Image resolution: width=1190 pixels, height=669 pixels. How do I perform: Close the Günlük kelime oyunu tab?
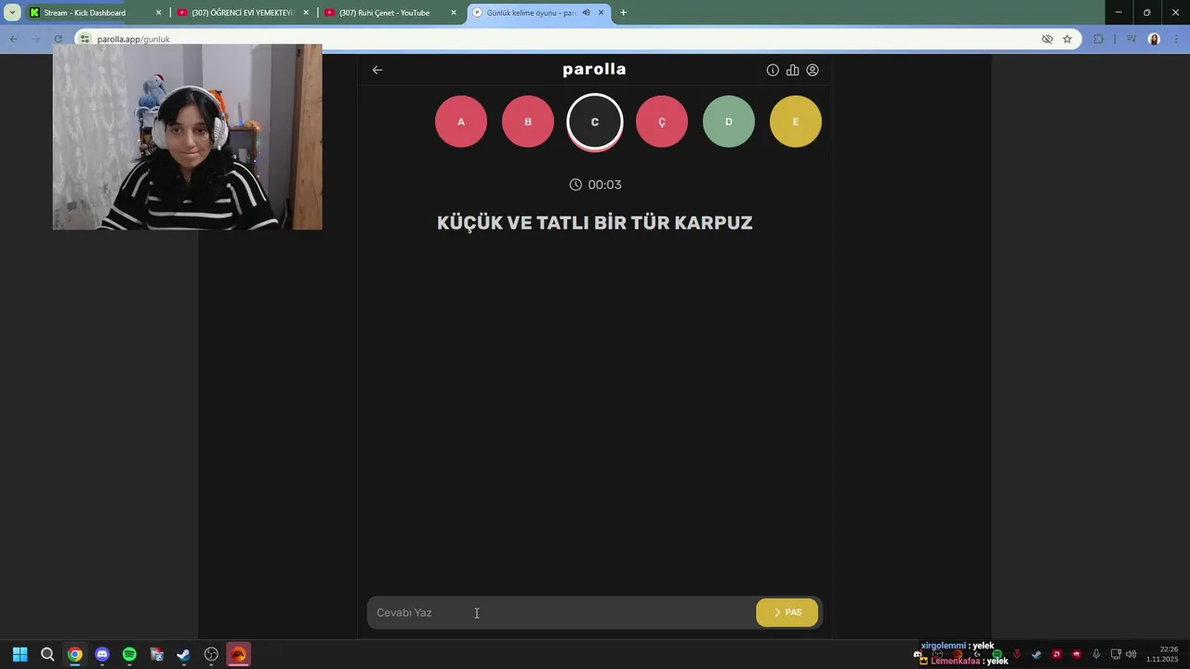[602, 13]
